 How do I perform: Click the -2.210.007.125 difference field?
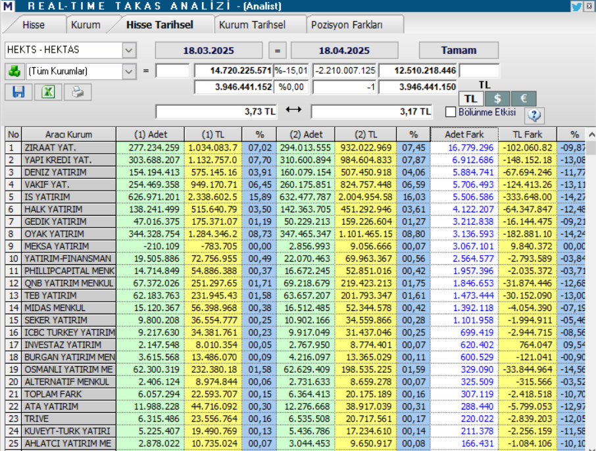[344, 70]
